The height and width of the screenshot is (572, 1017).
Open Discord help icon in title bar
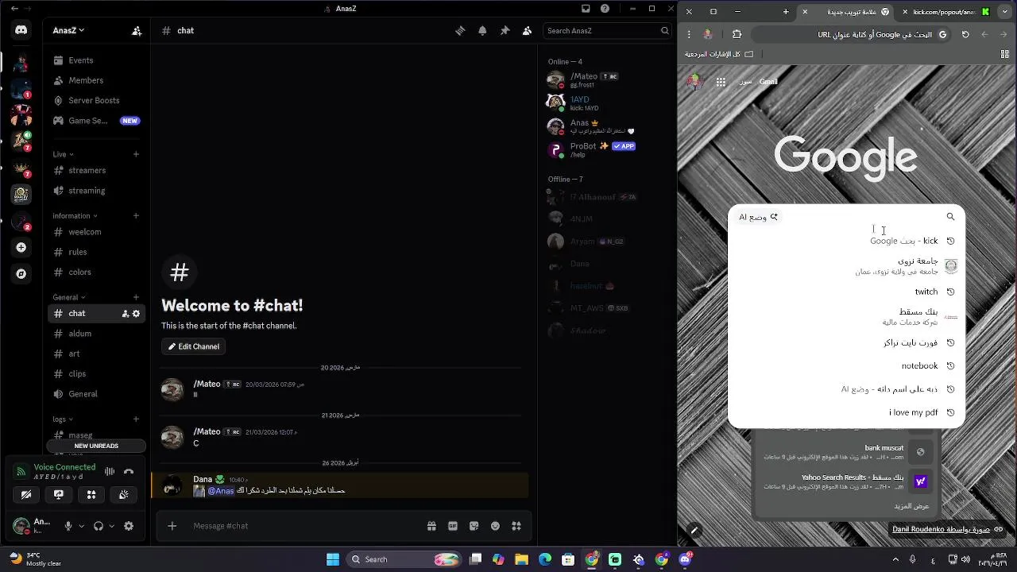(605, 9)
